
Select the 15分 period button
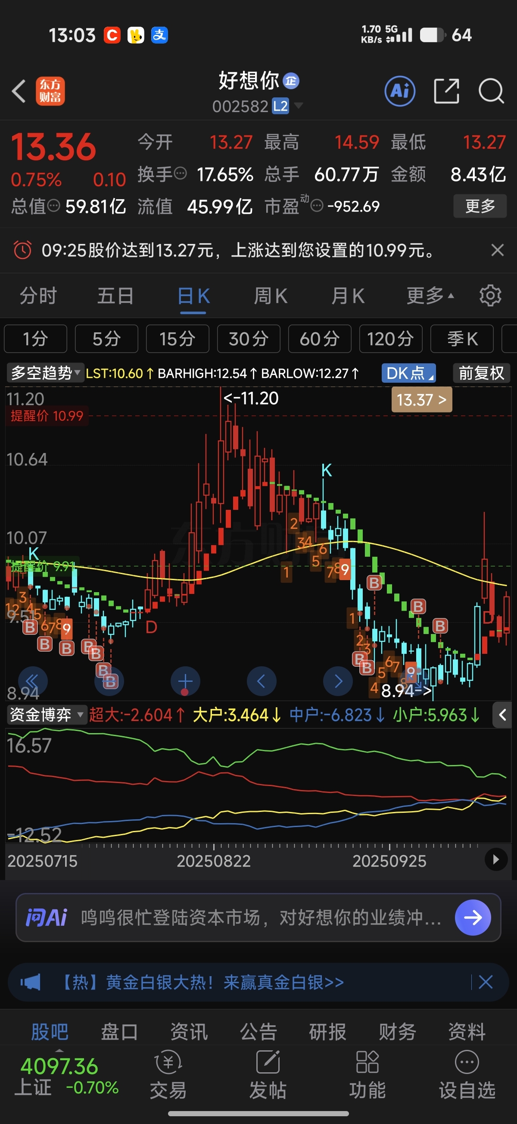point(178,339)
